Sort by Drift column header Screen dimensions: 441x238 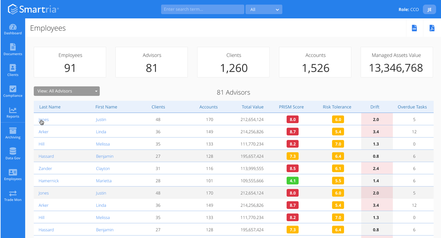375,107
